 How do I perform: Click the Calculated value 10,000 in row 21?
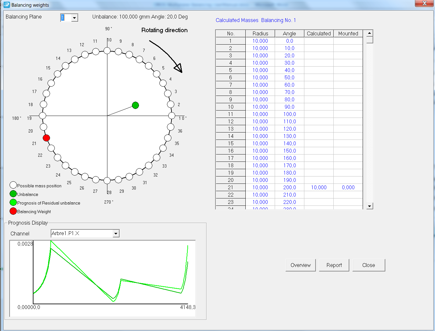[x=319, y=187]
